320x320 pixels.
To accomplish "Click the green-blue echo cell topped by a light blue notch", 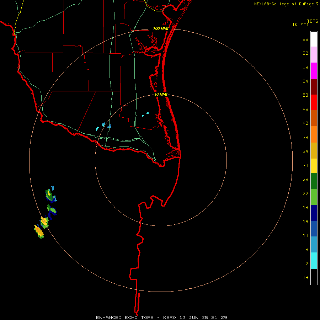I will point(51,195).
